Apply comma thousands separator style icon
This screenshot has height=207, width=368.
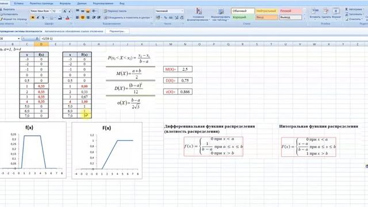click(171, 18)
